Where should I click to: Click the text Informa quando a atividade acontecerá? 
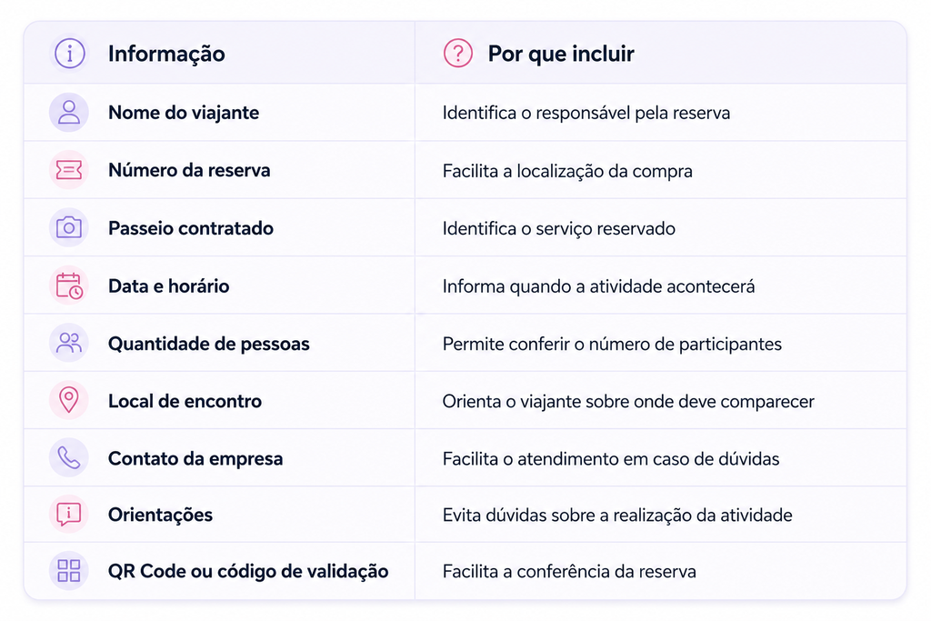click(598, 286)
